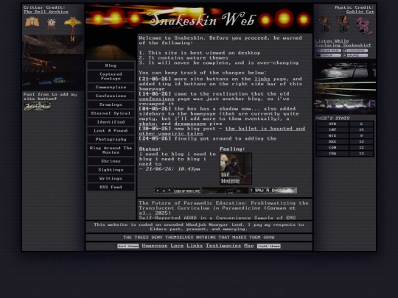Click the Feeling mood picture
The height and width of the screenshot is (298, 398).
point(236,168)
